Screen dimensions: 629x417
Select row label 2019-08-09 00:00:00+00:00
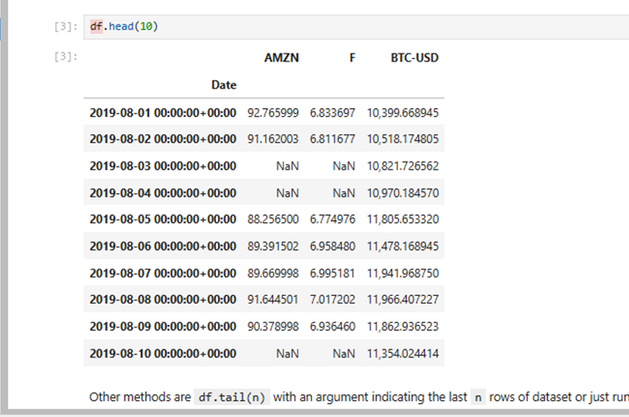pos(163,327)
